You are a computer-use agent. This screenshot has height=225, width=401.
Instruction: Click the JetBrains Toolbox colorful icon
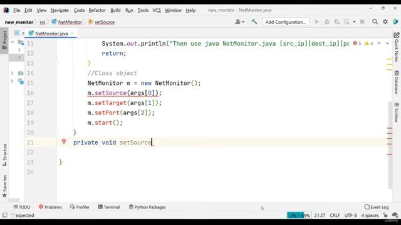395,22
